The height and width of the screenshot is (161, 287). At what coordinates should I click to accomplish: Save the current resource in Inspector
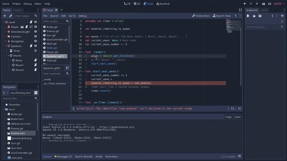click(x=260, y=16)
